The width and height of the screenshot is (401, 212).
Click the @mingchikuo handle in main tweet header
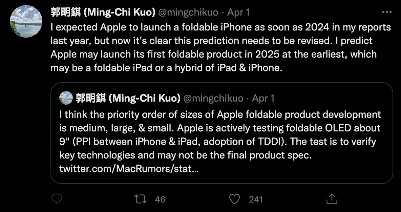[x=188, y=13]
